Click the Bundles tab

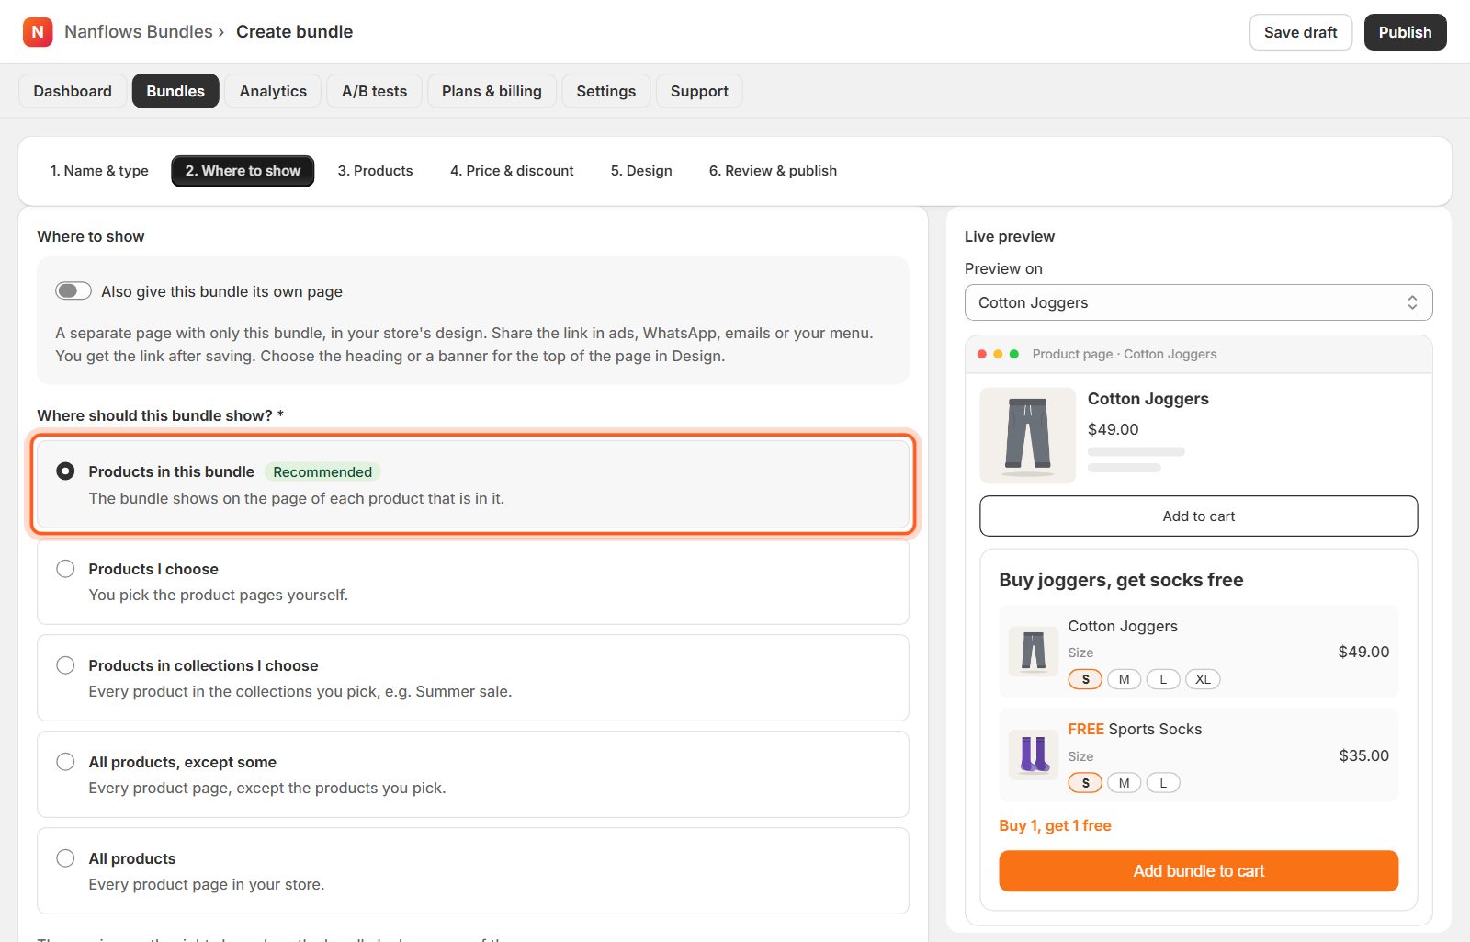pyautogui.click(x=175, y=91)
